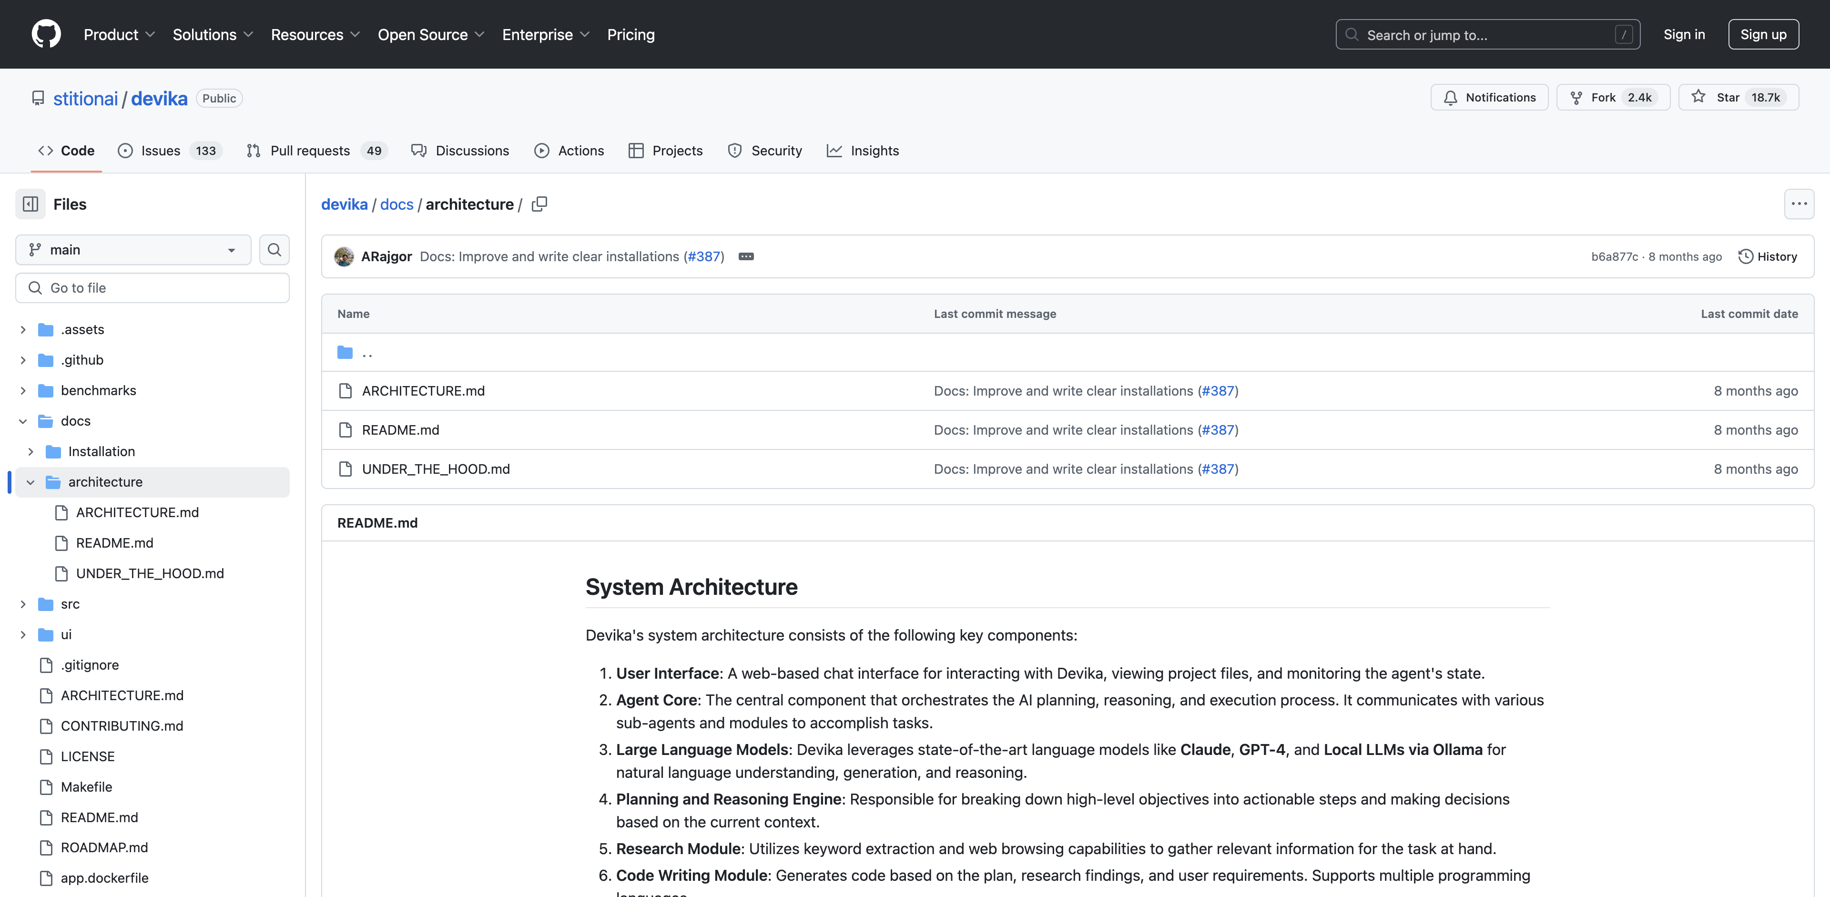The width and height of the screenshot is (1830, 897).
Task: Open the Solutions menu dropdown
Action: pos(213,34)
